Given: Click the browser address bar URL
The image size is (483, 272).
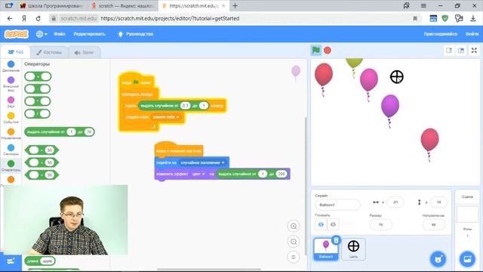Looking at the screenshot, I should (170, 18).
